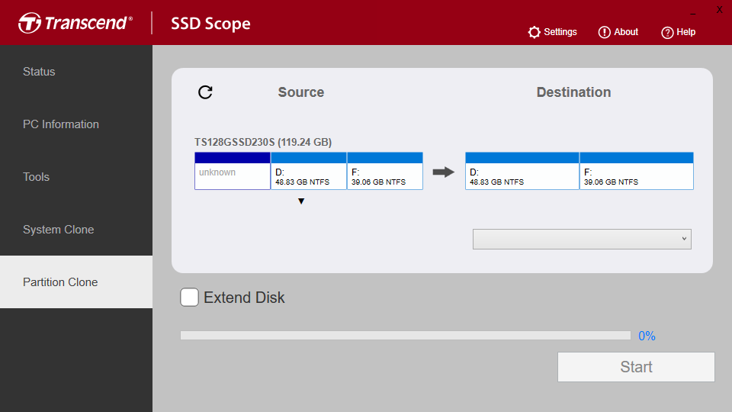Screen dimensions: 732x412
Task: Open the destination disk dropdown
Action: coord(582,239)
